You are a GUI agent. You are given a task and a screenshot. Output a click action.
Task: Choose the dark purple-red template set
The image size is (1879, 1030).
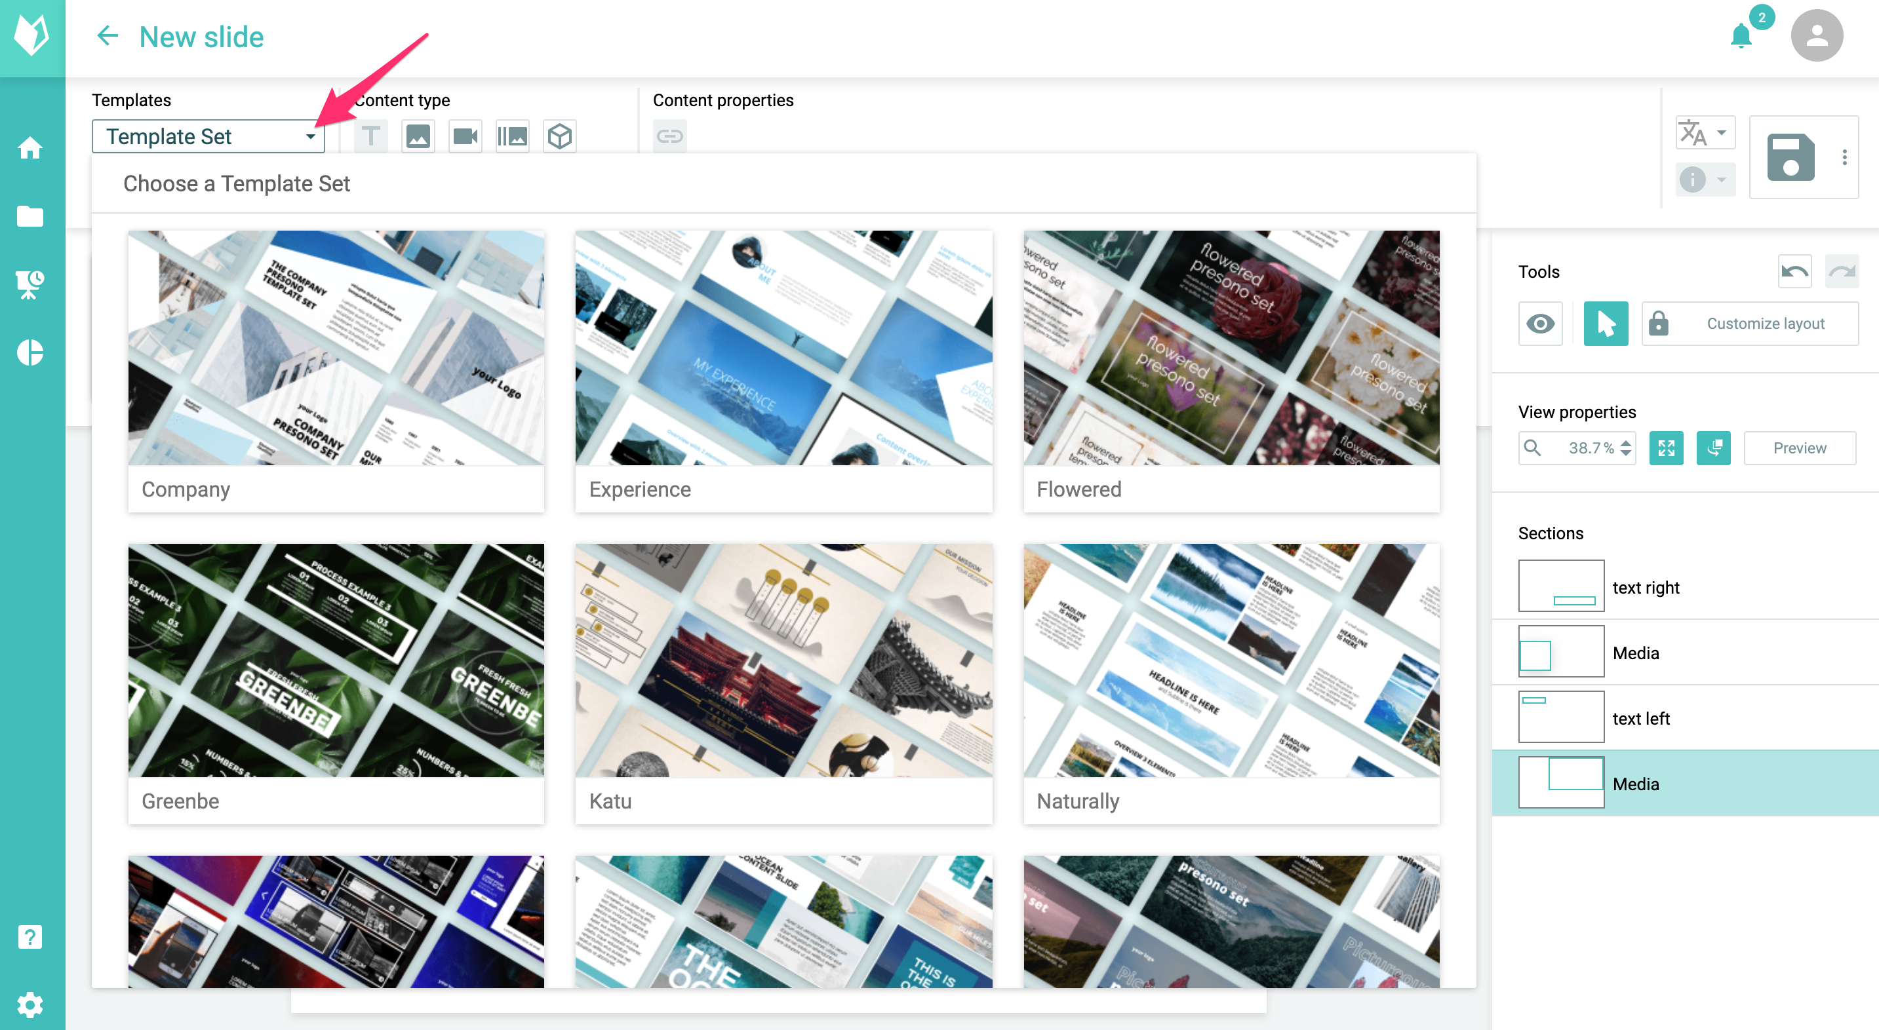point(336,921)
